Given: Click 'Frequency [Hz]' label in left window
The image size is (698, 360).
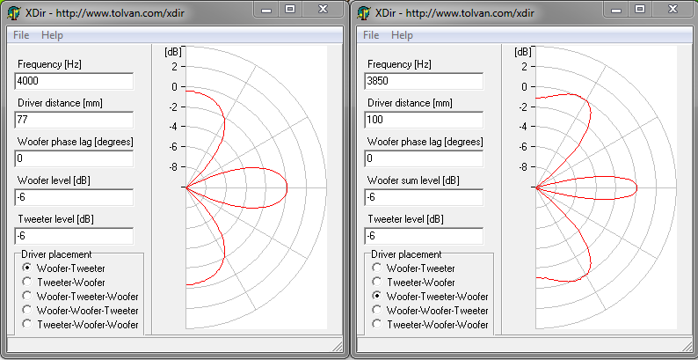Looking at the screenshot, I should 49,64.
